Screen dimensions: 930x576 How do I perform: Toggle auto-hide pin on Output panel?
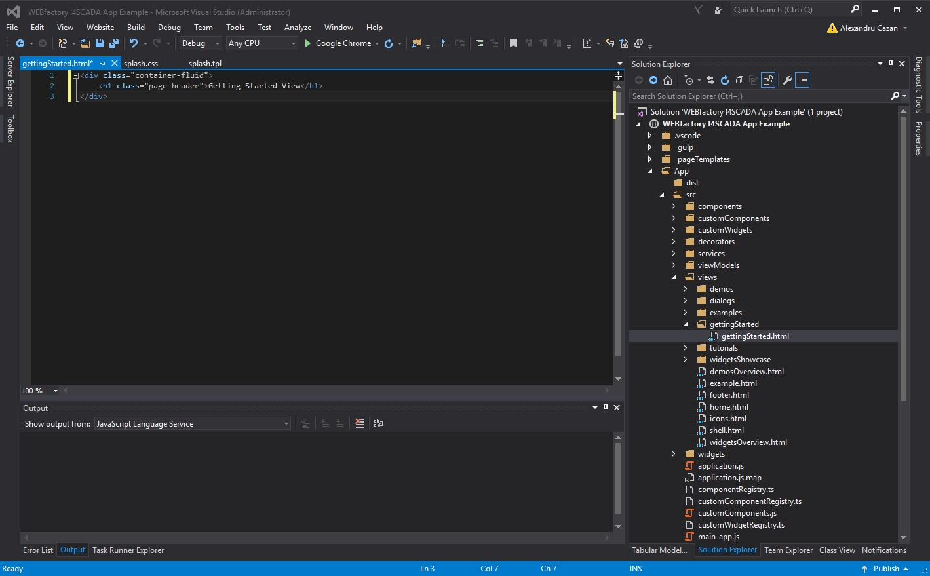point(606,408)
